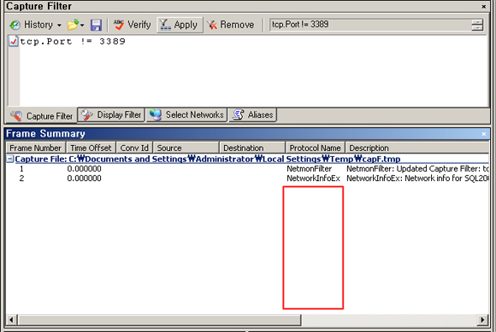Click the horizontal scrollbar thumb in Frame Summary
Image resolution: width=496 pixels, height=332 pixels.
(160, 320)
